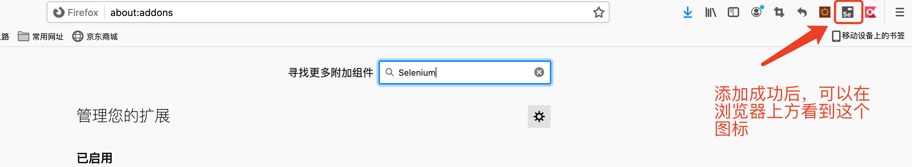Image resolution: width=912 pixels, height=167 pixels.
Task: Open 移动设备上的书签 bookmarks folder
Action: coord(868,36)
